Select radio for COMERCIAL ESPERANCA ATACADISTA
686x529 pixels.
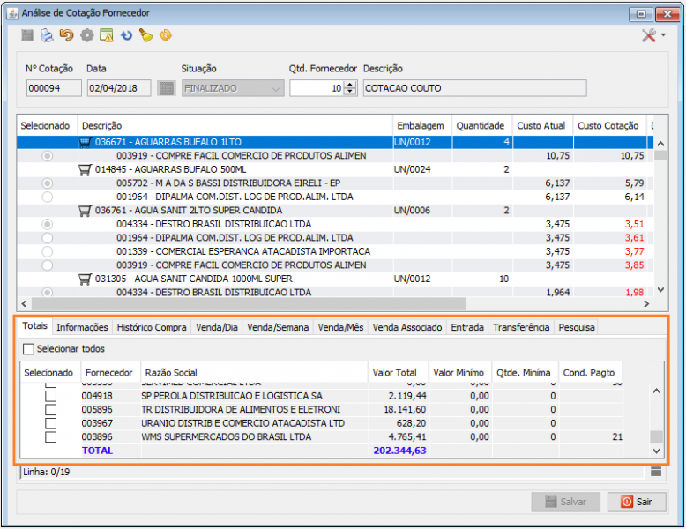pyautogui.click(x=48, y=251)
